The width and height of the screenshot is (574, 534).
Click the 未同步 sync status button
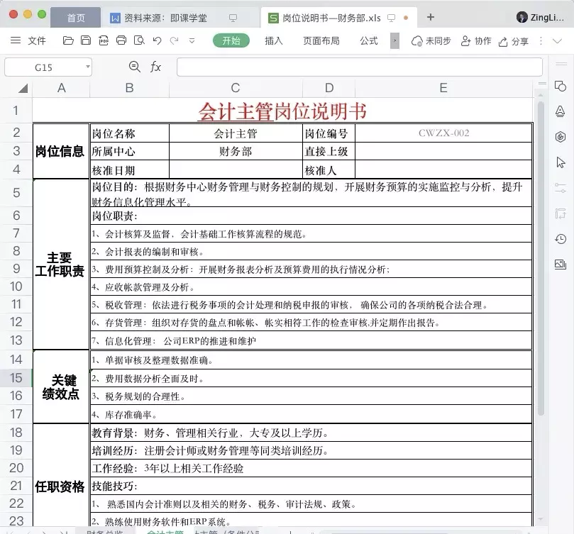tap(431, 40)
